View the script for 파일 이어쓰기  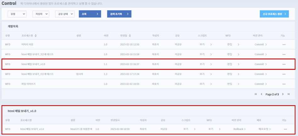(206, 84)
